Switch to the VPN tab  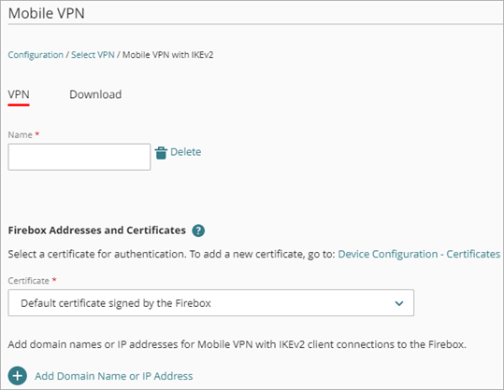19,94
